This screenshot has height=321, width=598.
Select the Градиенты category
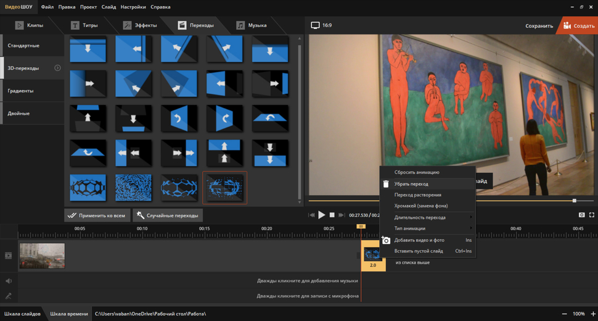pos(32,91)
